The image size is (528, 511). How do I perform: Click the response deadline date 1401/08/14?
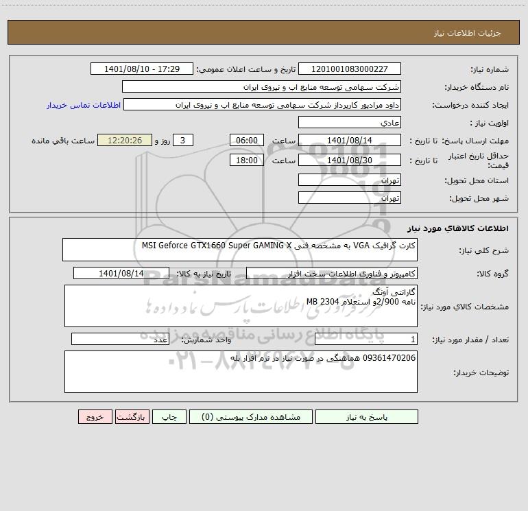click(350, 140)
